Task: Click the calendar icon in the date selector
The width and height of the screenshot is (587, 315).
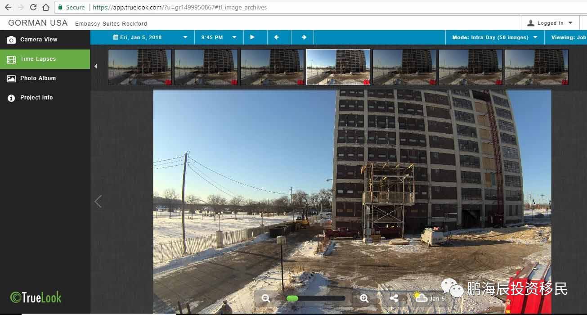Action: click(116, 37)
